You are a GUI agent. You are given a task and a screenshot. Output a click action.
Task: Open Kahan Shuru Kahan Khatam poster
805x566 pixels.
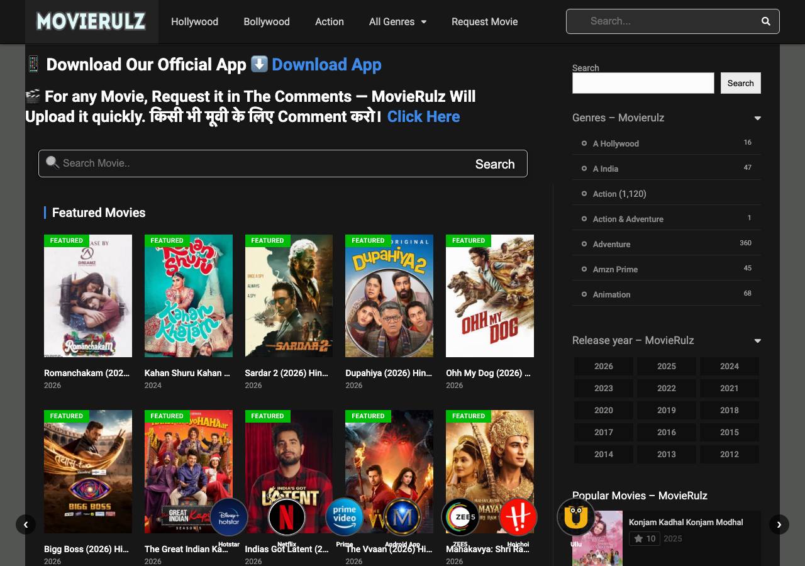click(189, 296)
